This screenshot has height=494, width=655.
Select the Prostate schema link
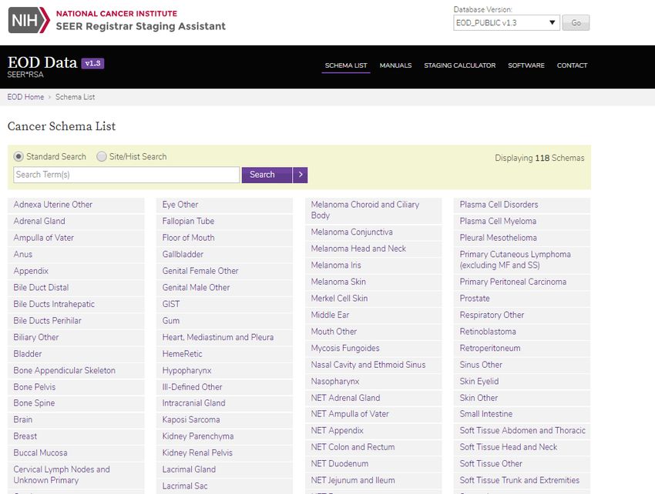(x=475, y=299)
